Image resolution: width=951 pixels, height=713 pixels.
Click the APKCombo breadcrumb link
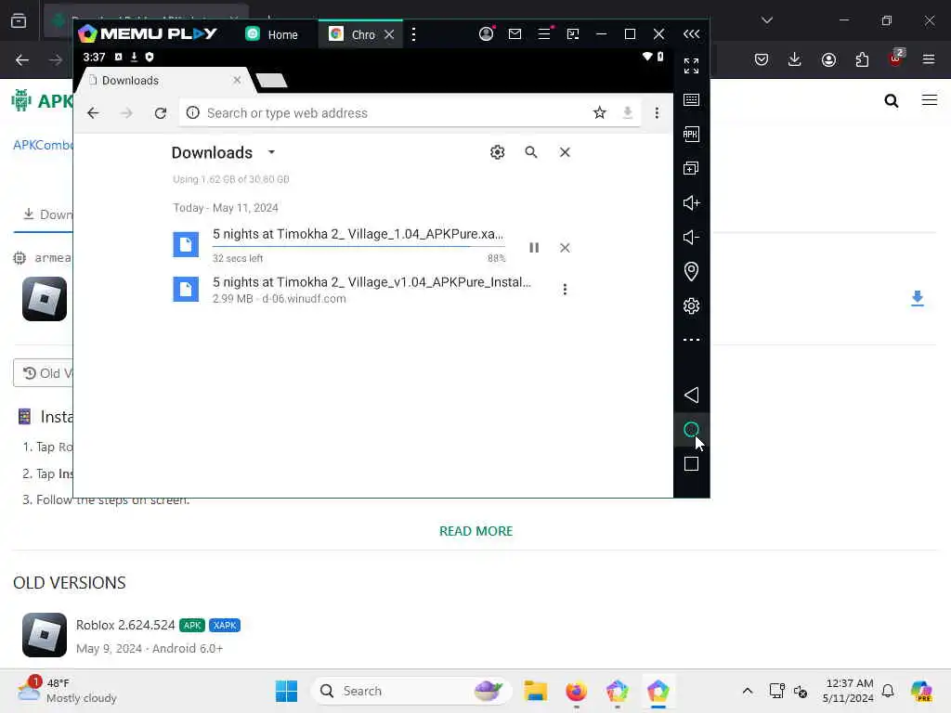point(43,145)
